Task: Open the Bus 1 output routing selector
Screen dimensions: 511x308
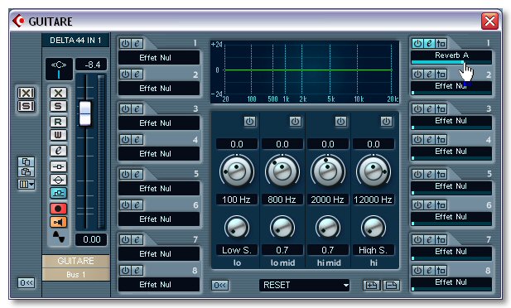Action: pos(76,274)
